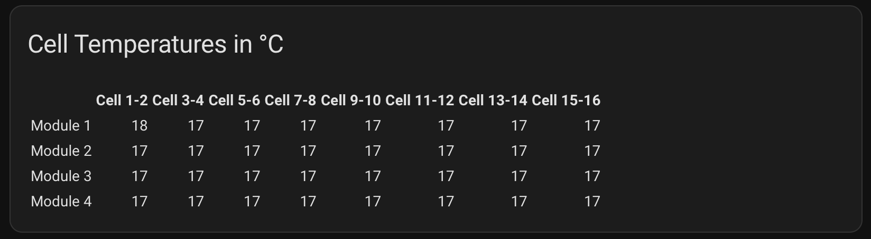Select the Cell 9-10 column header
The height and width of the screenshot is (239, 871).
pyautogui.click(x=350, y=100)
